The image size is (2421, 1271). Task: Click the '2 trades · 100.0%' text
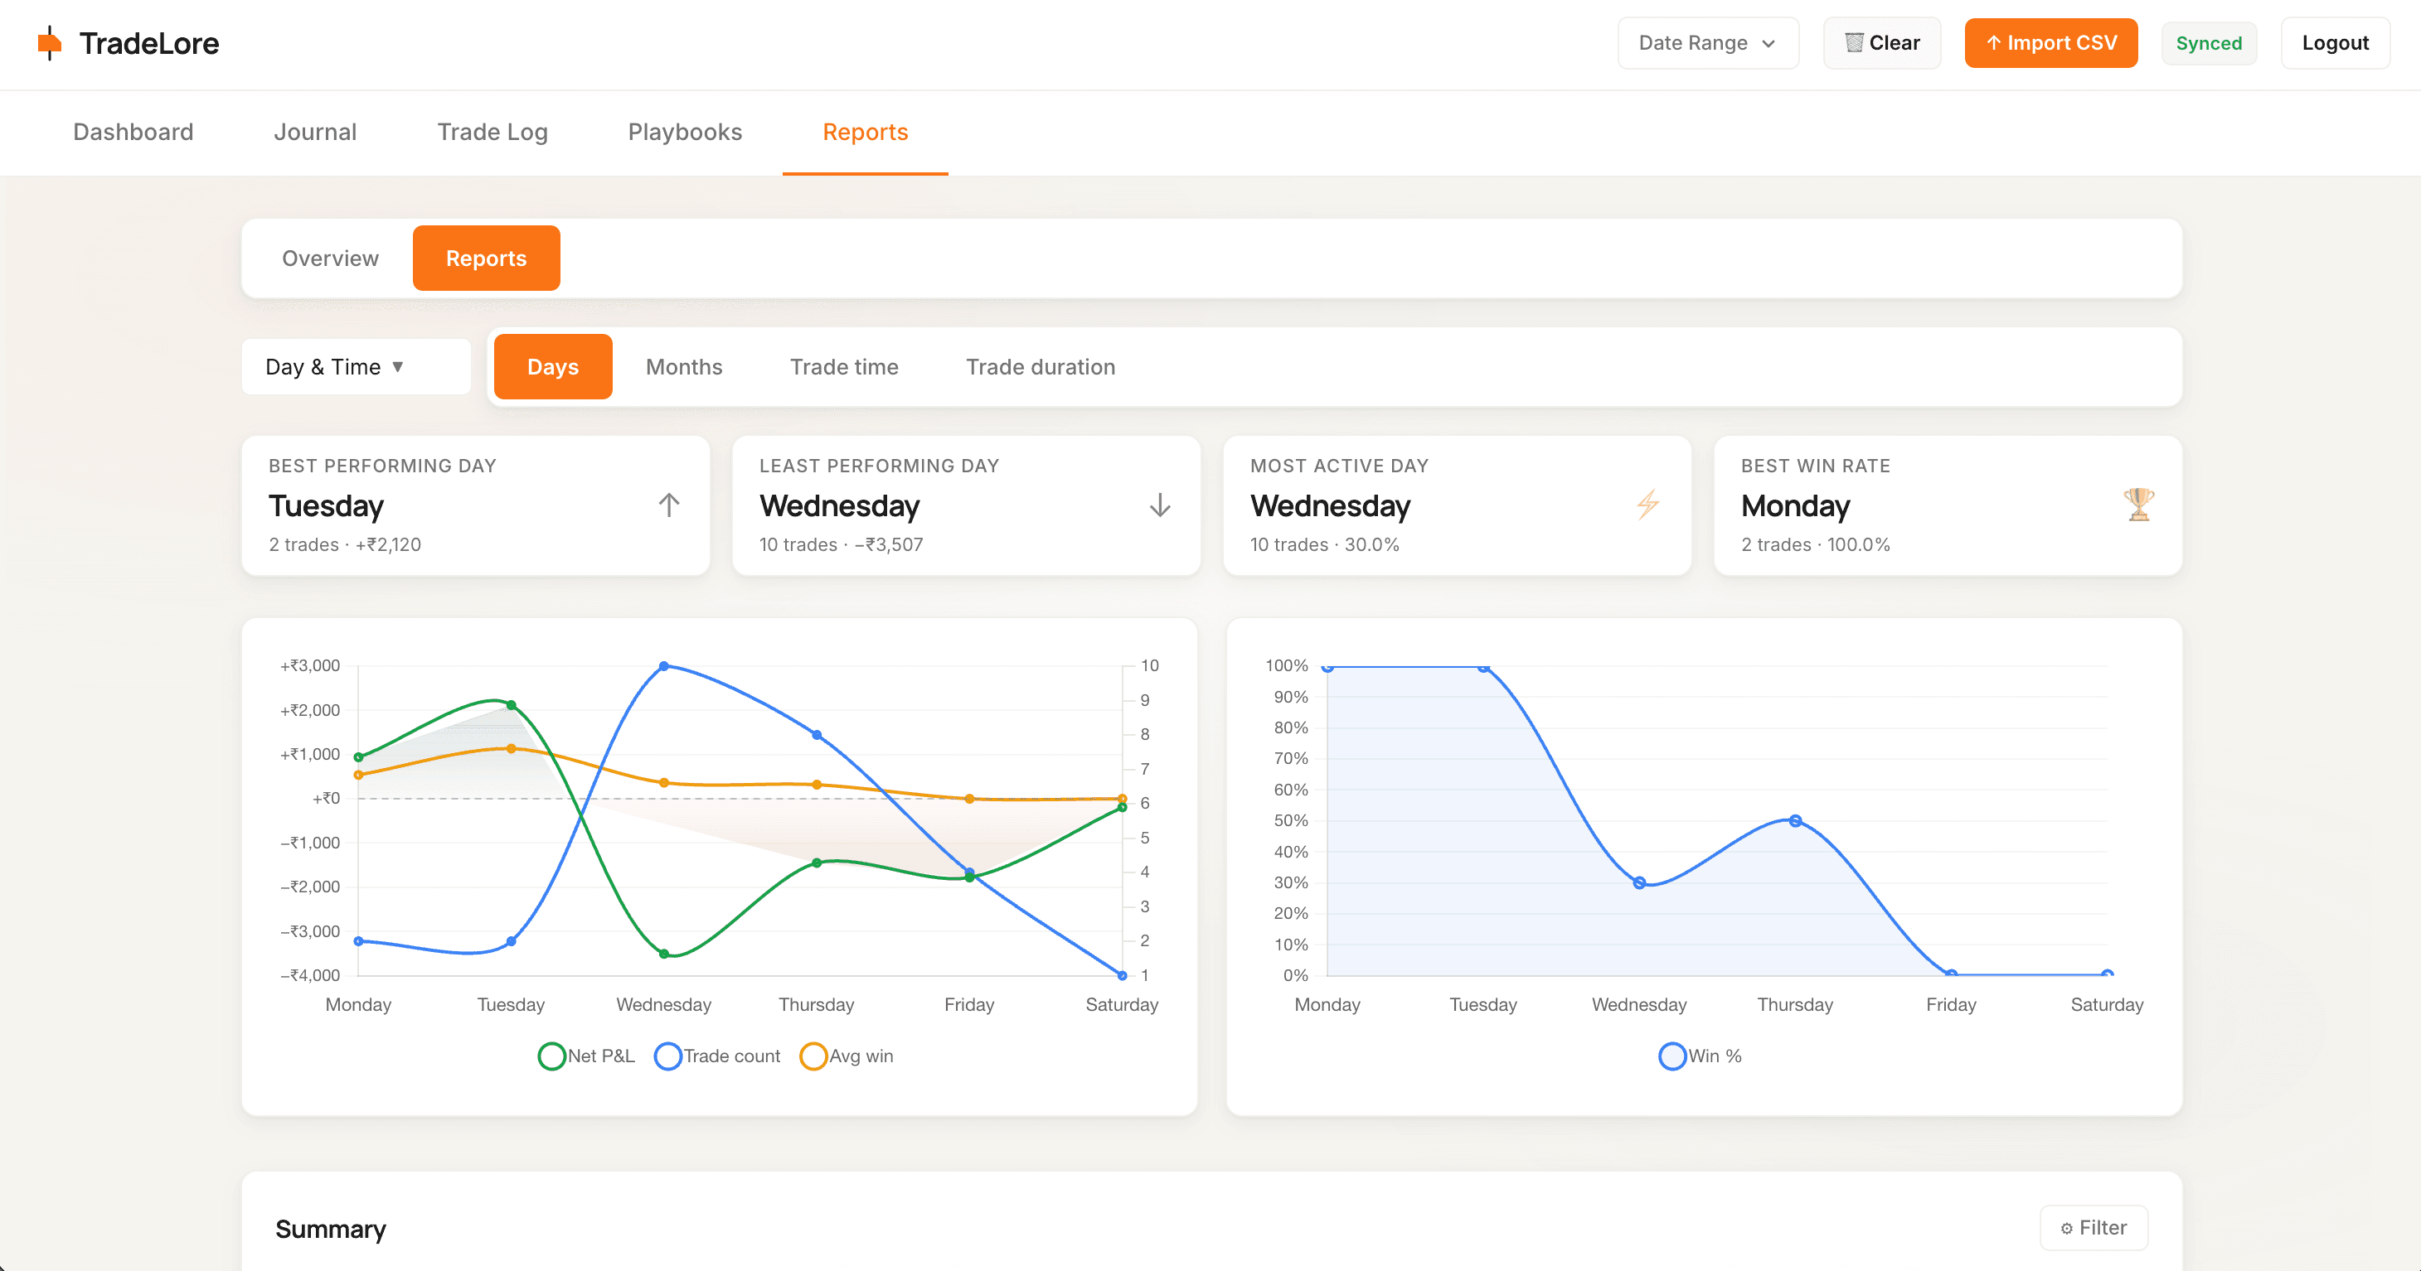click(x=1815, y=545)
